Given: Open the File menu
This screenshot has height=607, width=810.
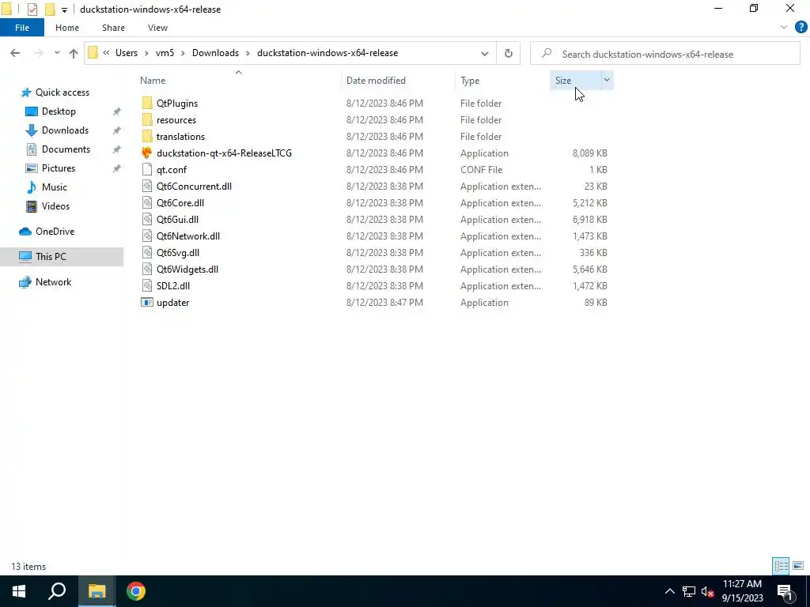Looking at the screenshot, I should coord(21,28).
